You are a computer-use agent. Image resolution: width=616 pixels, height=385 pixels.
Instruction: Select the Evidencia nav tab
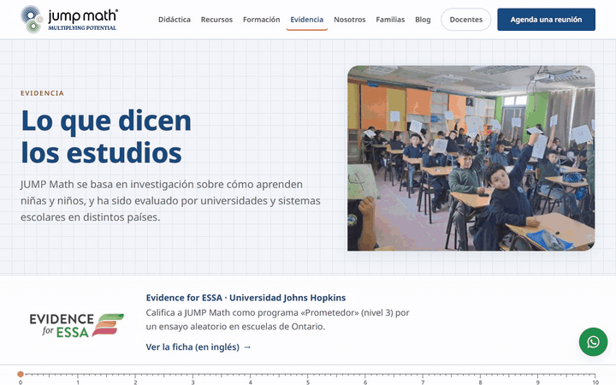pos(307,20)
